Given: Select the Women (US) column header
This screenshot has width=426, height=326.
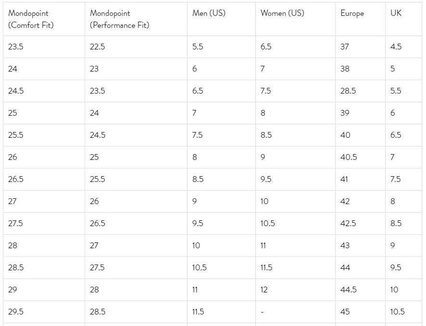Looking at the screenshot, I should [282, 13].
